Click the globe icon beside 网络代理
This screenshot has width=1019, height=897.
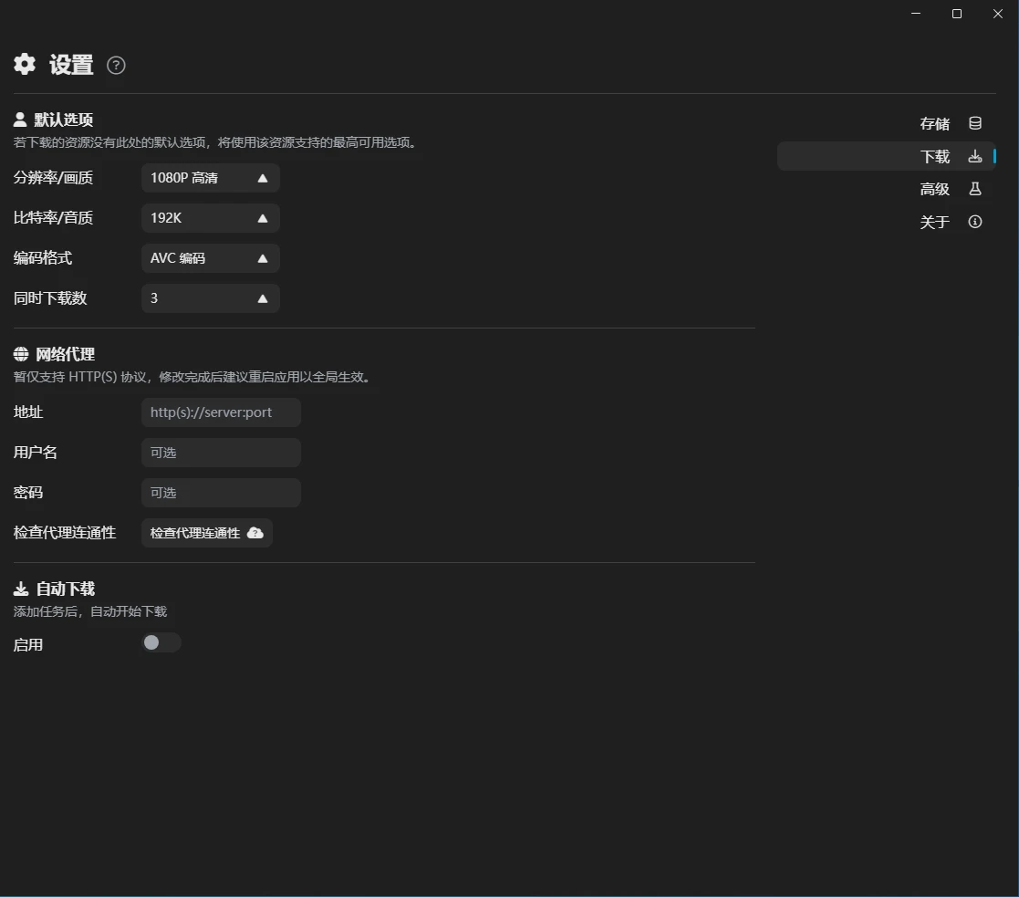[x=21, y=354]
